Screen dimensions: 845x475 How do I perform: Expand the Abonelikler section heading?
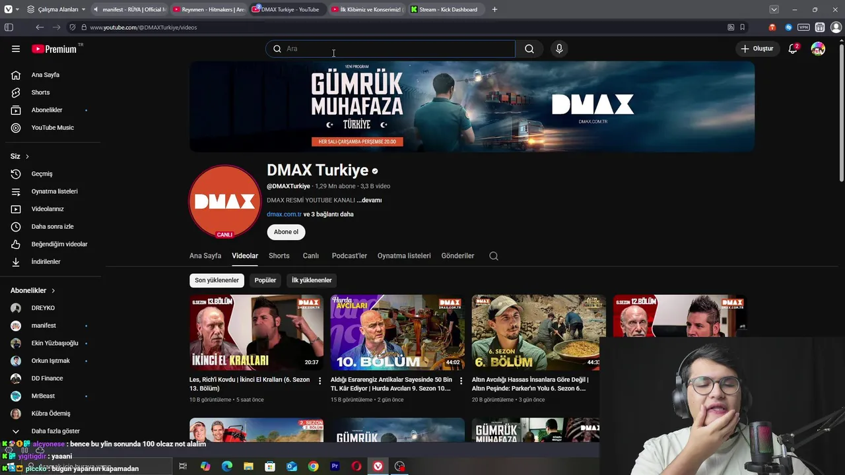point(33,290)
